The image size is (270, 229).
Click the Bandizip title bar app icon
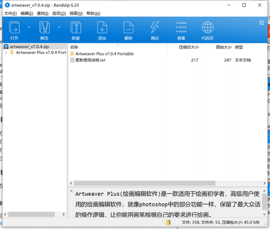(x=7, y=5)
